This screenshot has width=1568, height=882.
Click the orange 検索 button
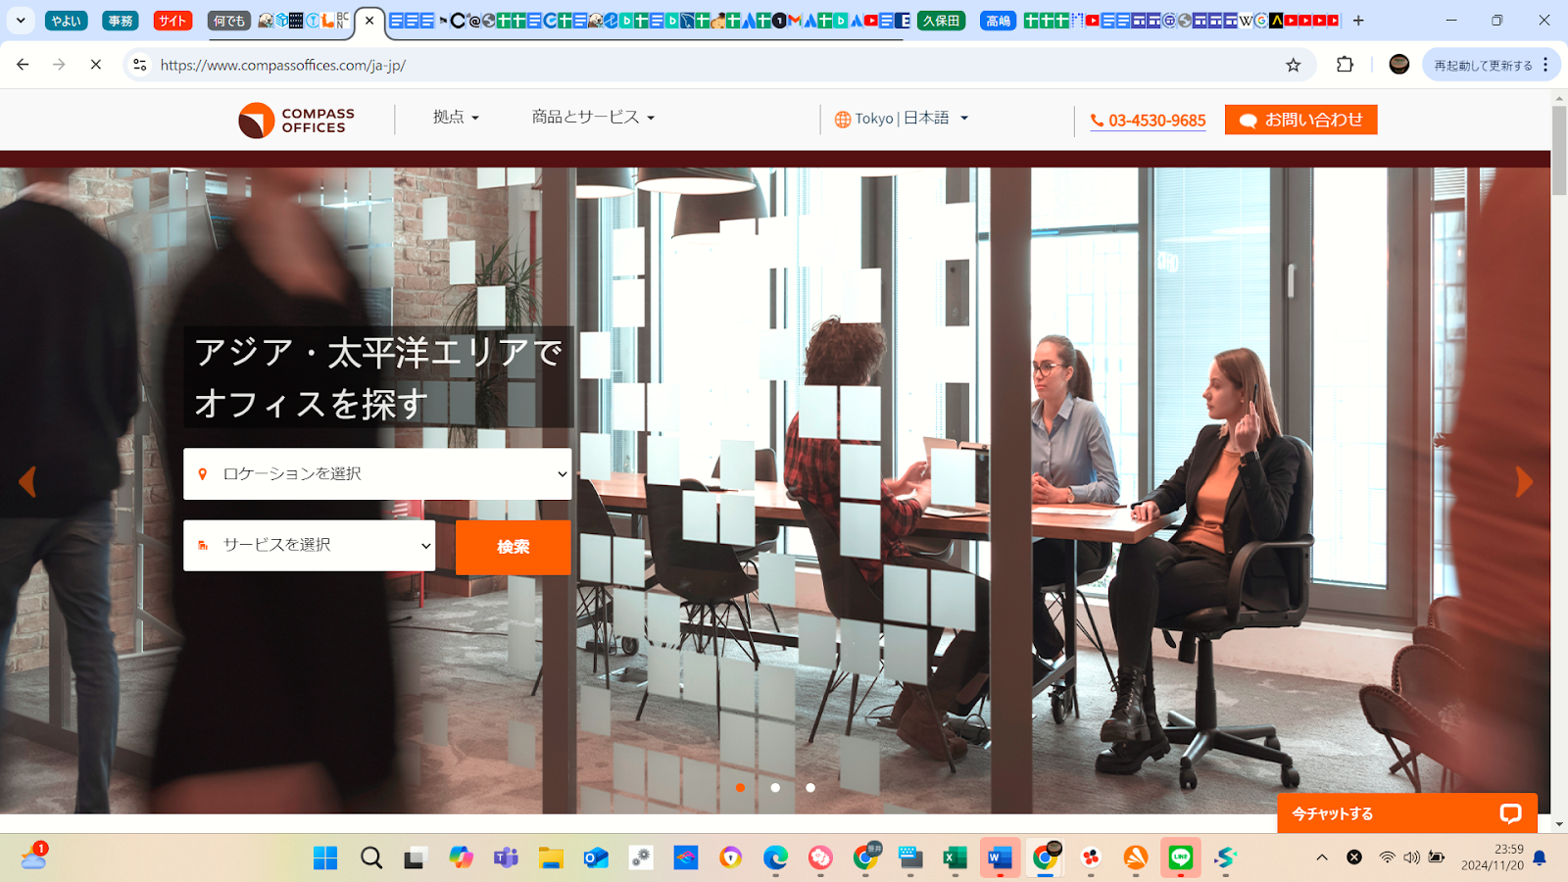514,547
